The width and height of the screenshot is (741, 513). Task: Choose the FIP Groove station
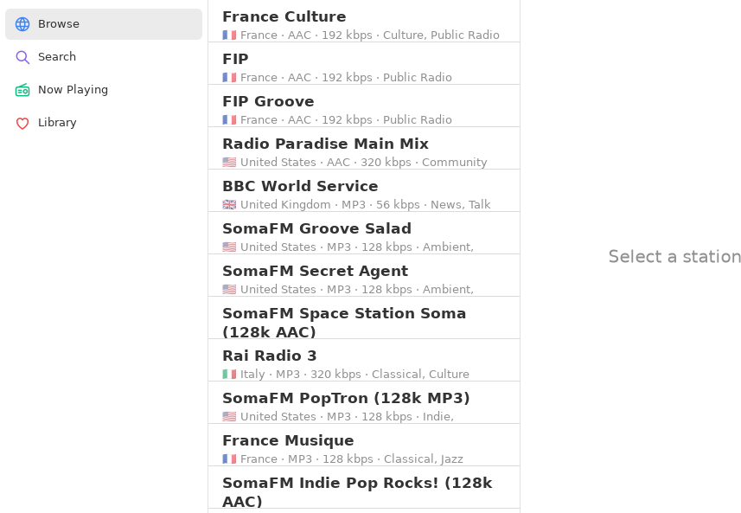point(364,106)
